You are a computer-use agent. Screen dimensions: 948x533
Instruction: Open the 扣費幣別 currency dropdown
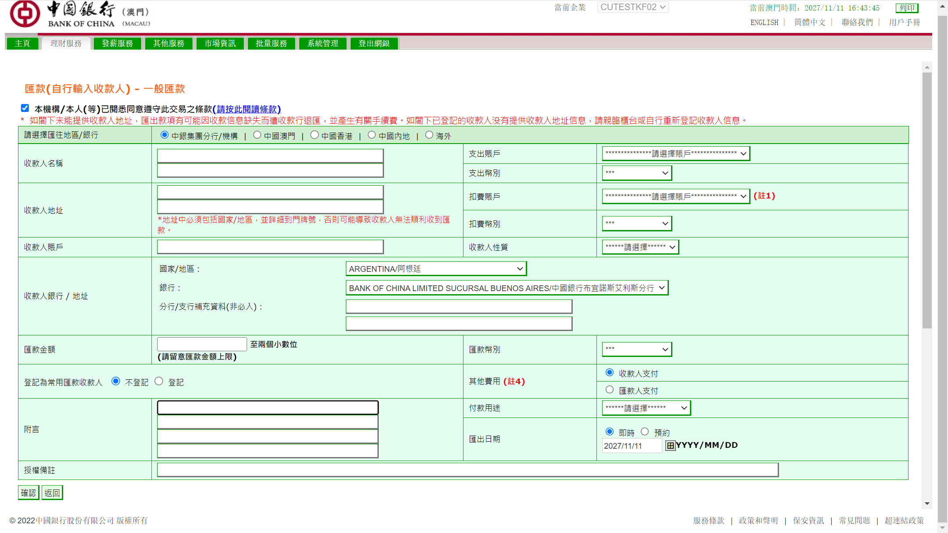click(637, 223)
